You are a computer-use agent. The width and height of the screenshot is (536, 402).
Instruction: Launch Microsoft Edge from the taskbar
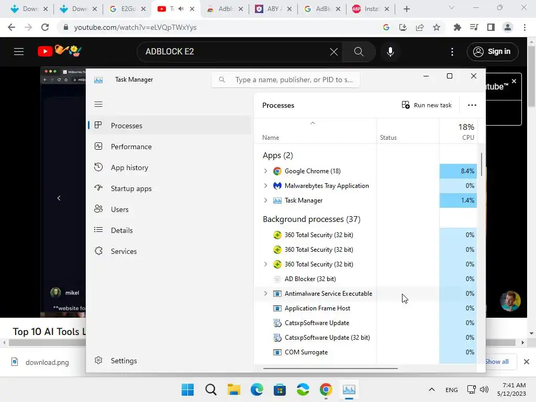coord(257,389)
